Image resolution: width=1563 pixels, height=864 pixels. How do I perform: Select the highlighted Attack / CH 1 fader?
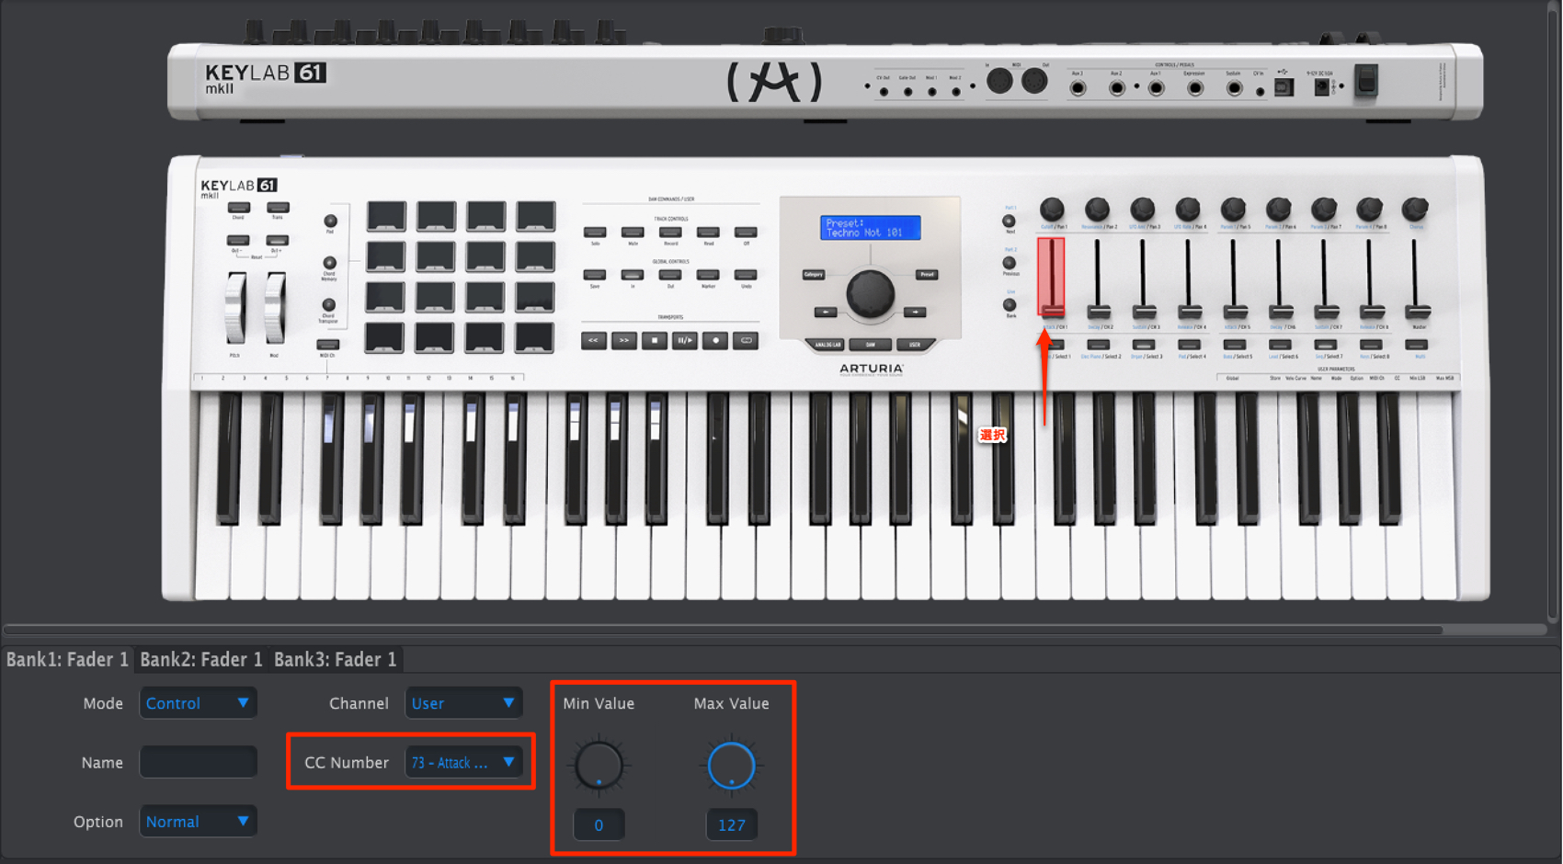tap(1051, 277)
